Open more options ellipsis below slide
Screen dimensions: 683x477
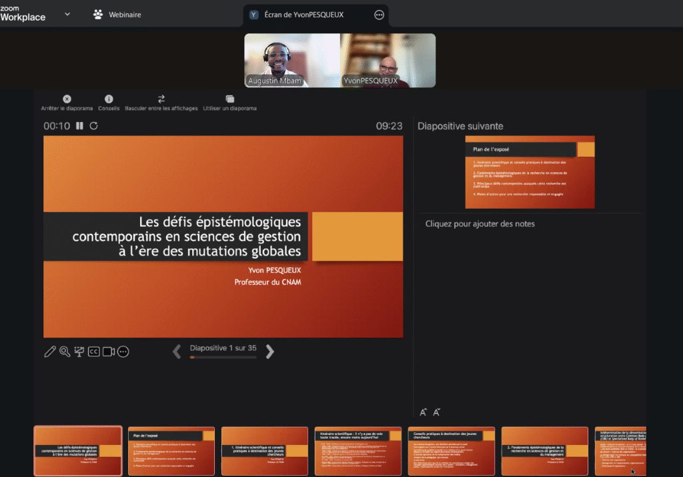pos(123,352)
